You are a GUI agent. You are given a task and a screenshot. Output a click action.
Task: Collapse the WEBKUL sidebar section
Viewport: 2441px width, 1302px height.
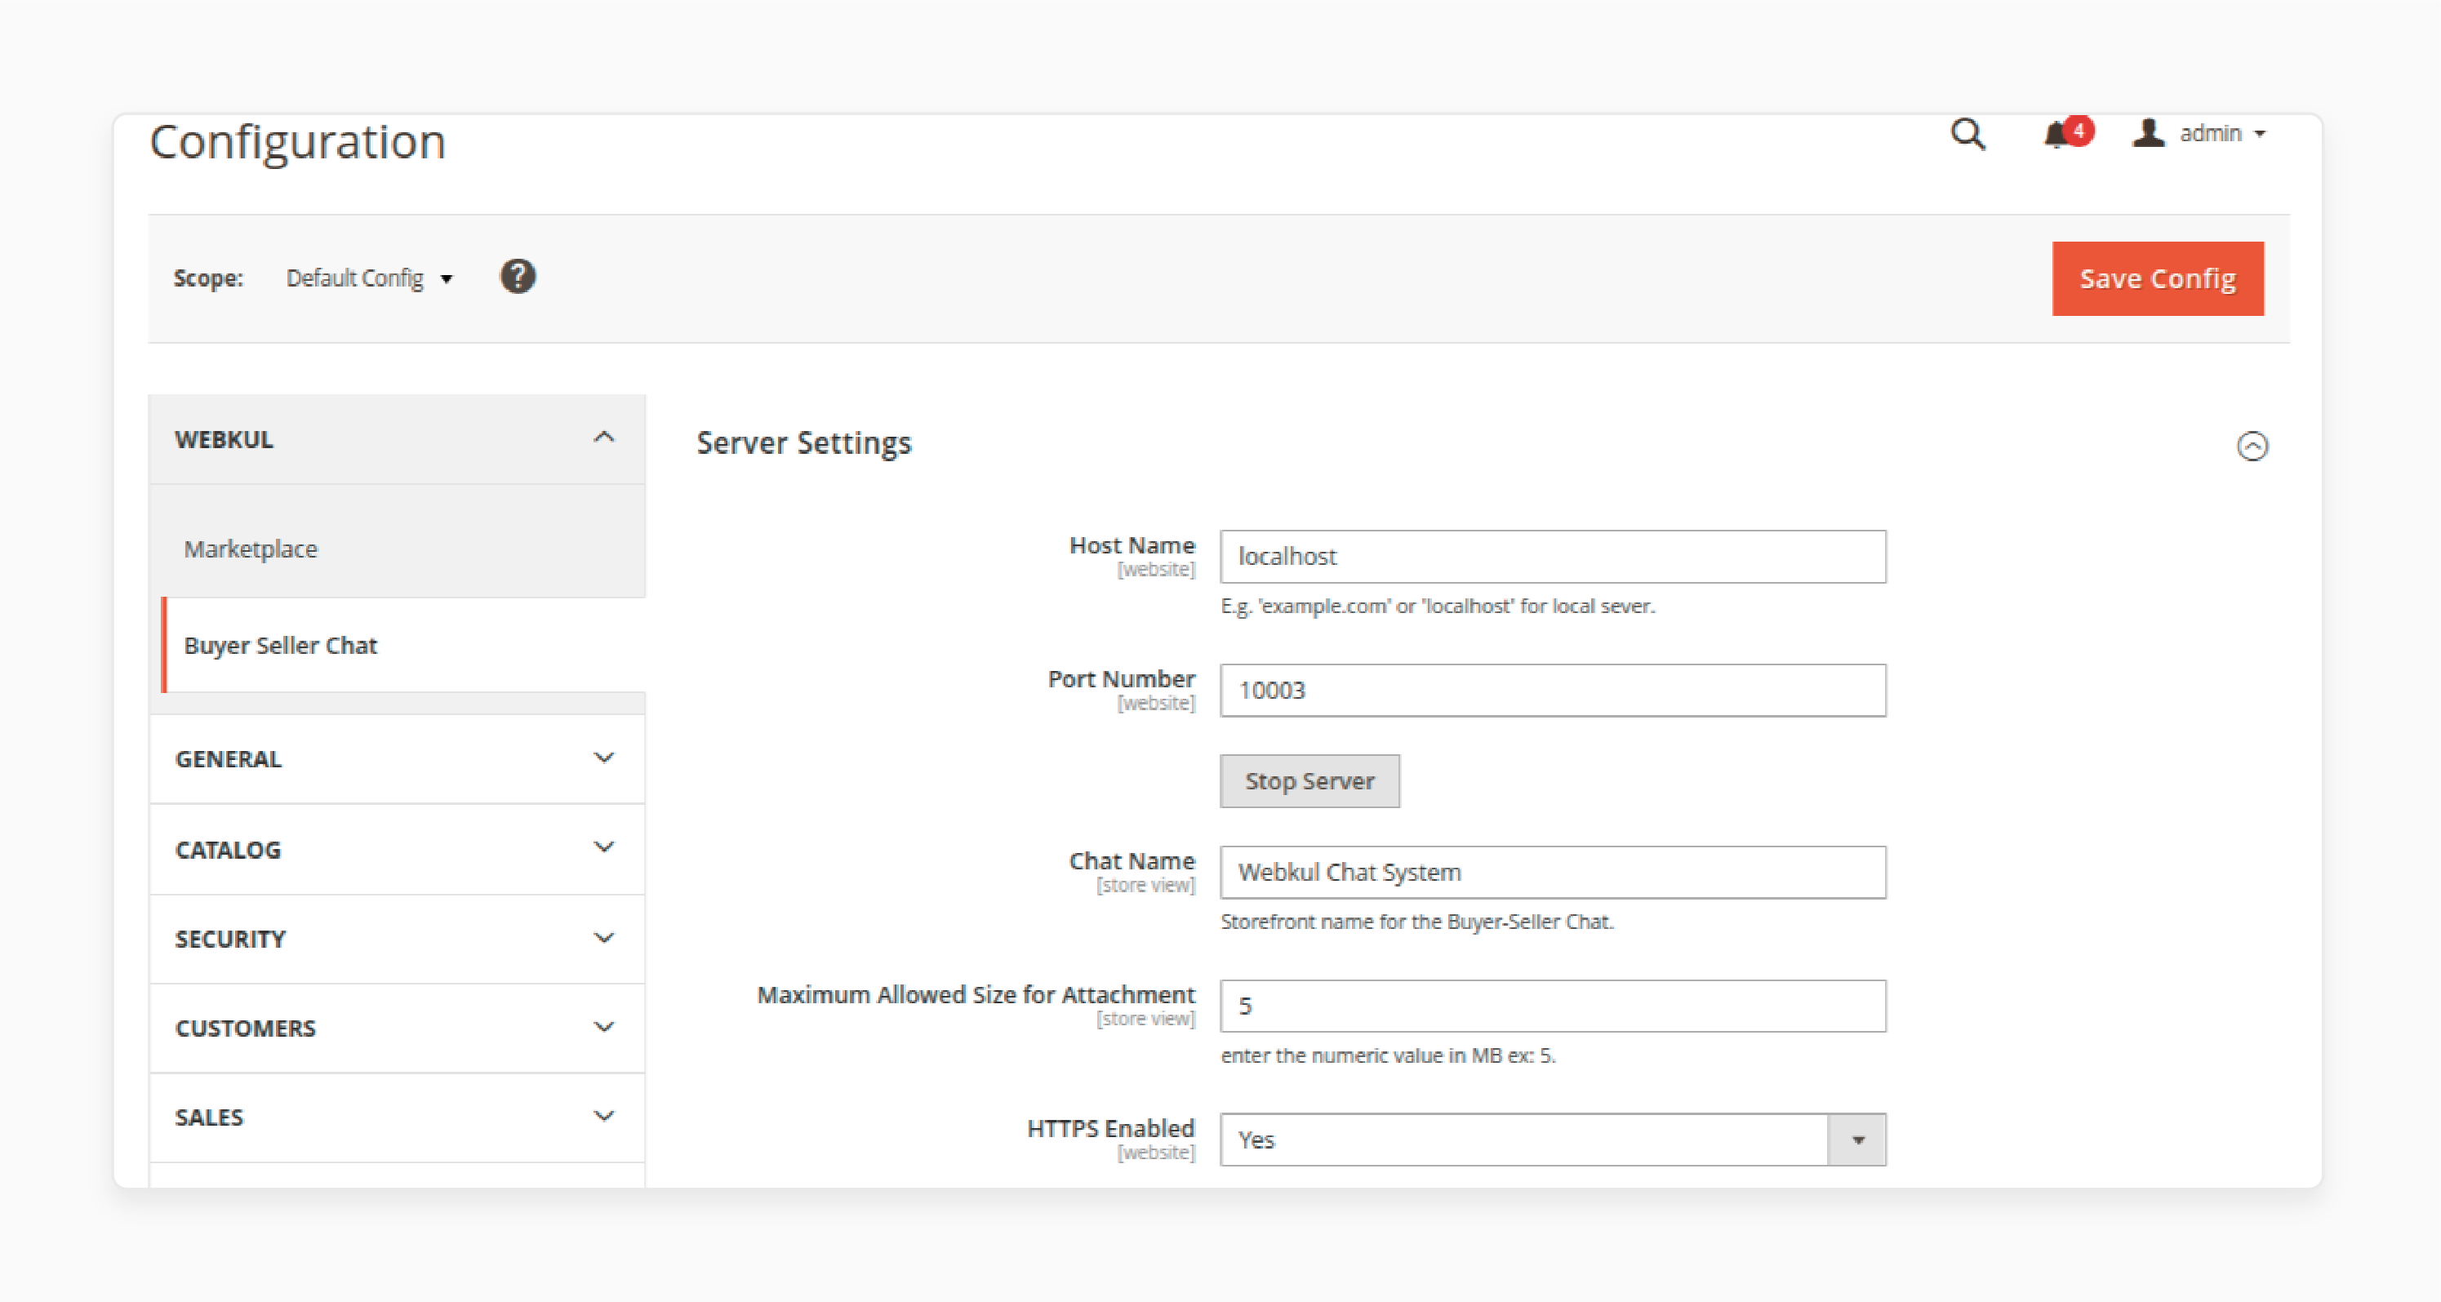coord(397,440)
